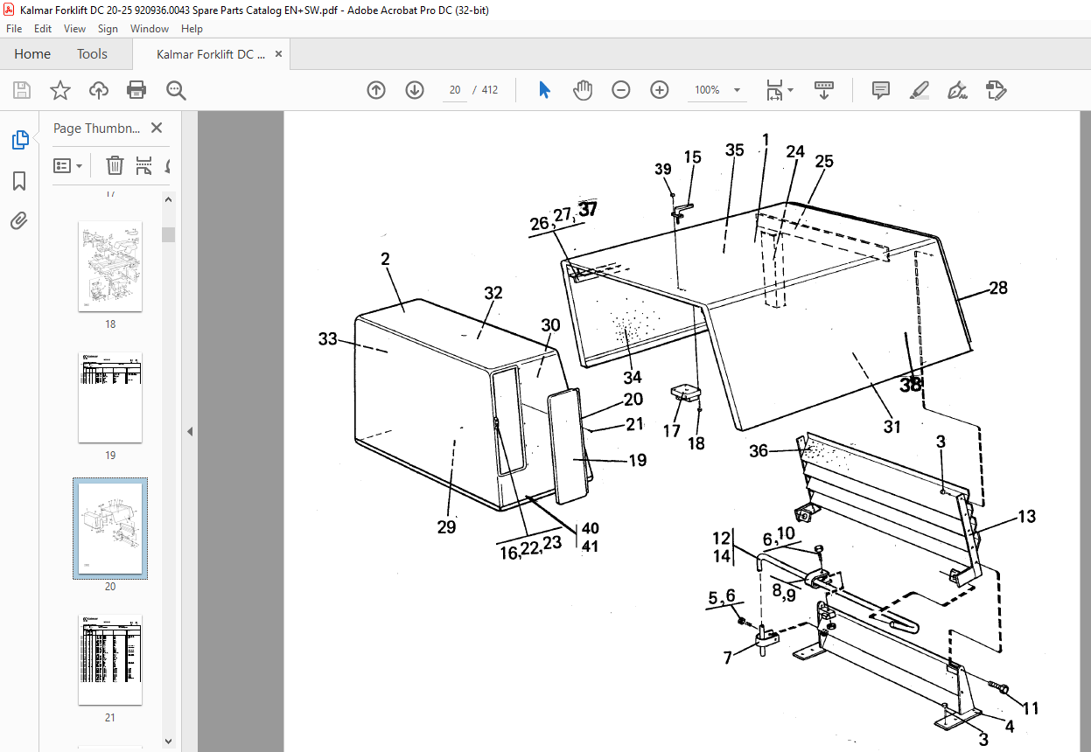
Task: Zoom in with plus button
Action: pyautogui.click(x=660, y=90)
